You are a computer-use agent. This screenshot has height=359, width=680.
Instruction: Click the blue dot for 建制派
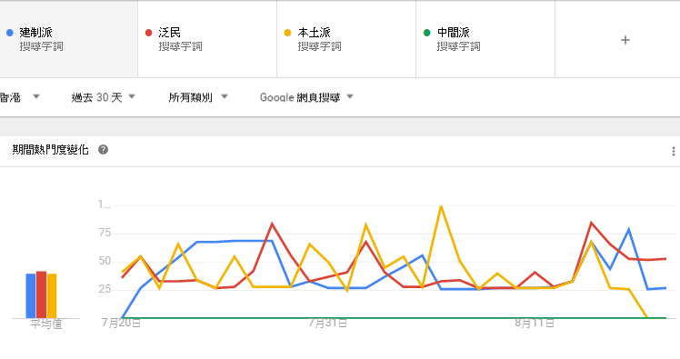click(9, 33)
